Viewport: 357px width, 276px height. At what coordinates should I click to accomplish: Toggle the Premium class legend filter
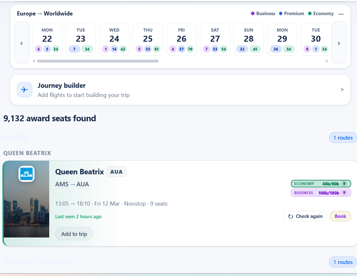(292, 14)
